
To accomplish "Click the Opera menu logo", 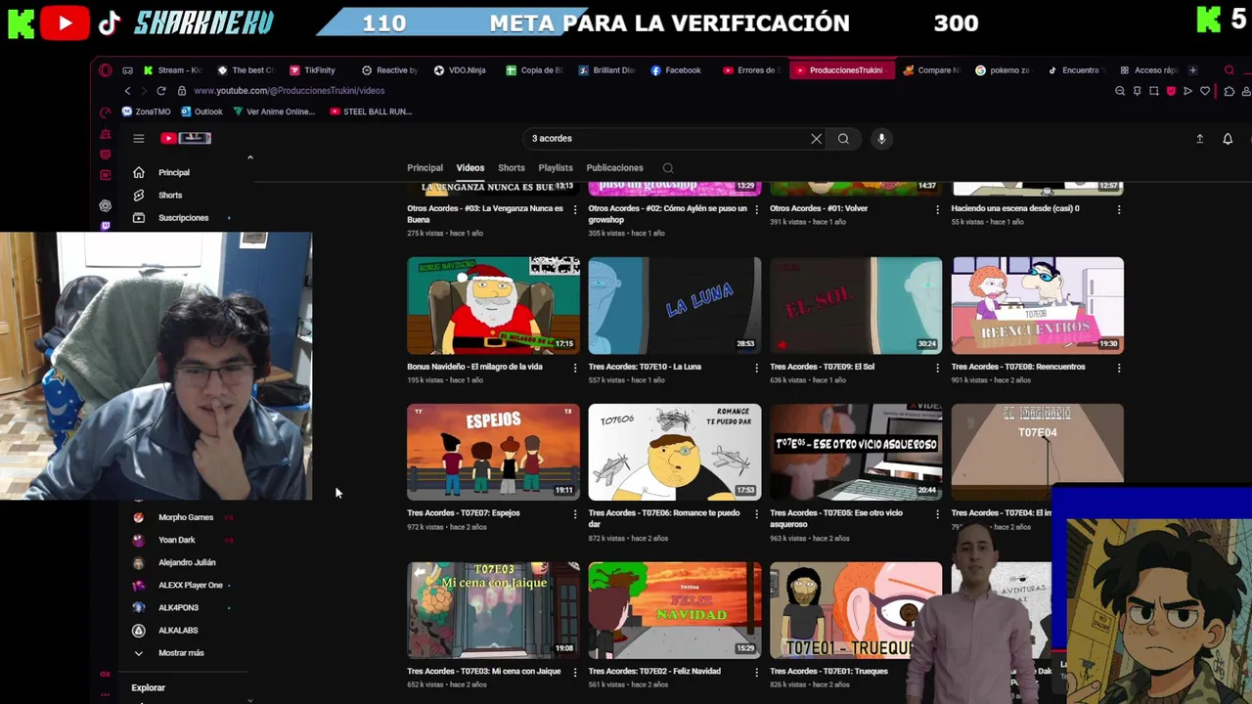I will [106, 70].
